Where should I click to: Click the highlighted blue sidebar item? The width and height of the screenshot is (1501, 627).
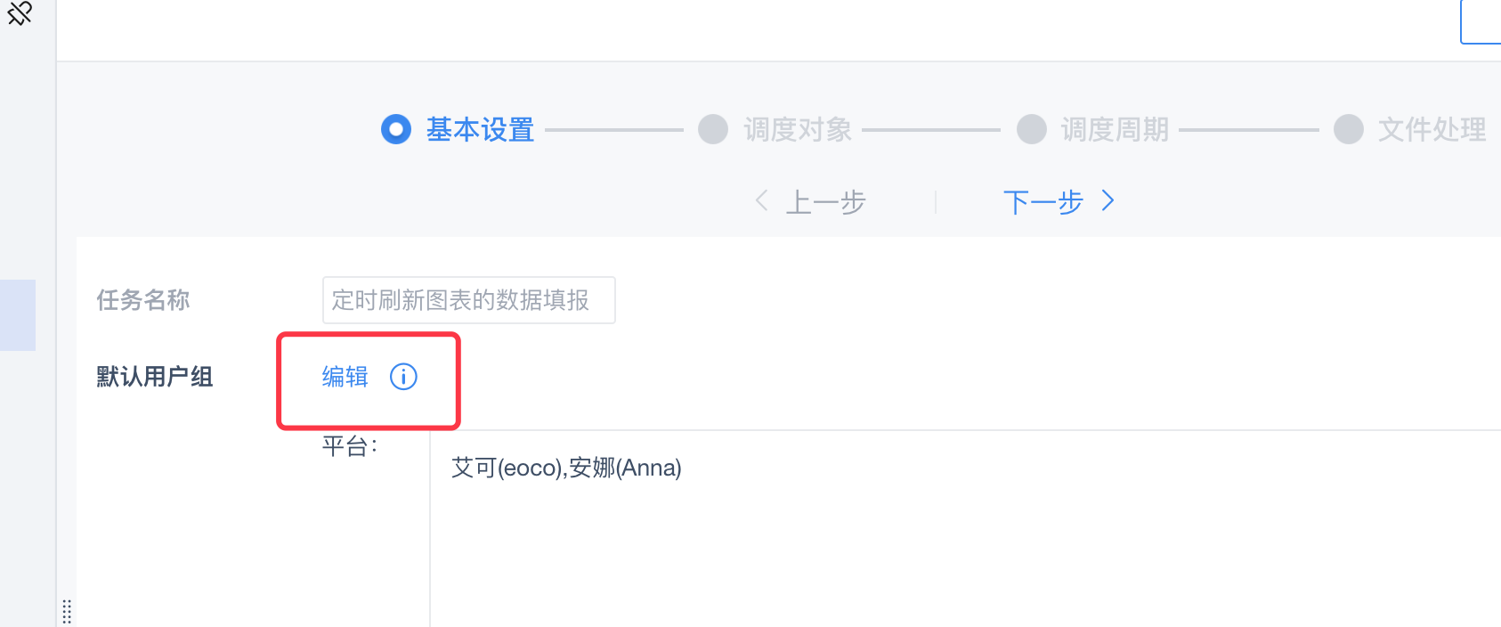[x=18, y=315]
